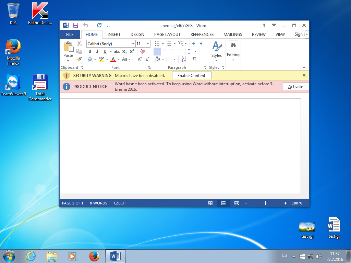Open Internet Explorer from taskbar

point(31,256)
